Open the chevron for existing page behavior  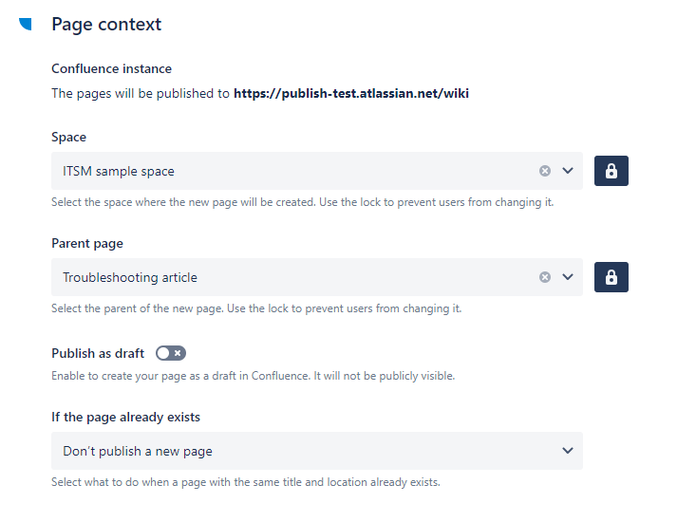click(568, 451)
